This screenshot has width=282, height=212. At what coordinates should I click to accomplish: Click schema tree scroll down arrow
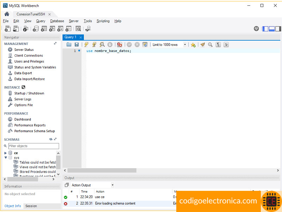click(58, 174)
